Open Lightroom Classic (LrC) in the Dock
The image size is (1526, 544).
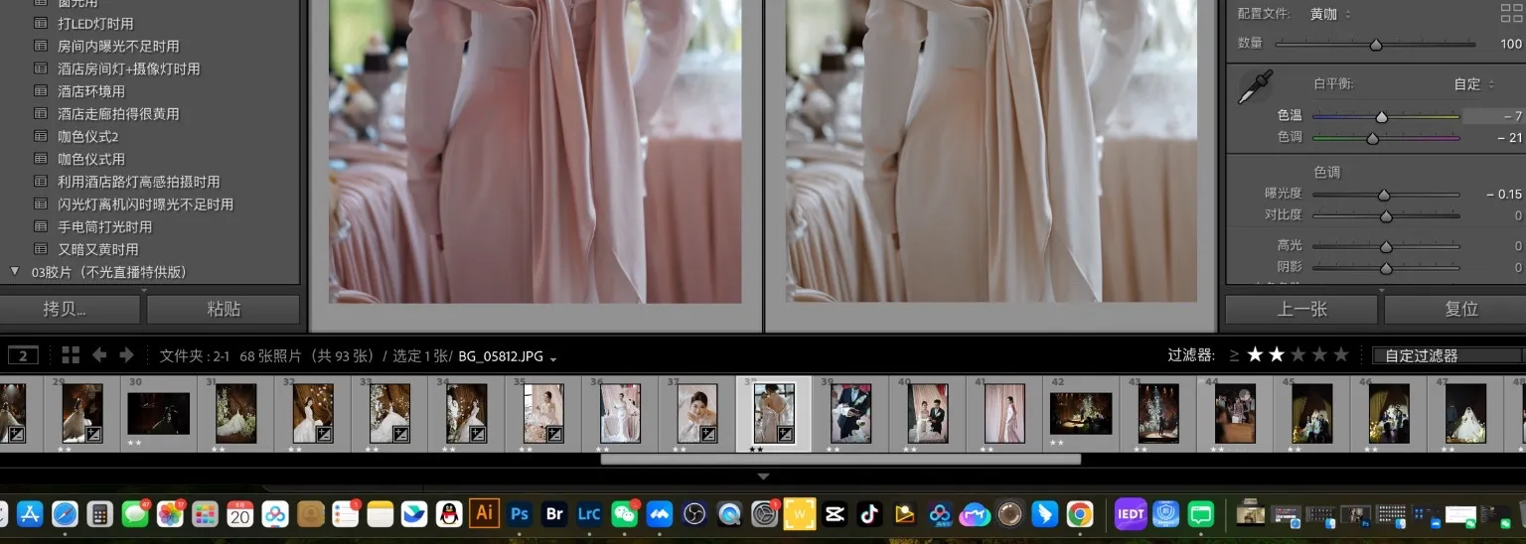(x=589, y=513)
